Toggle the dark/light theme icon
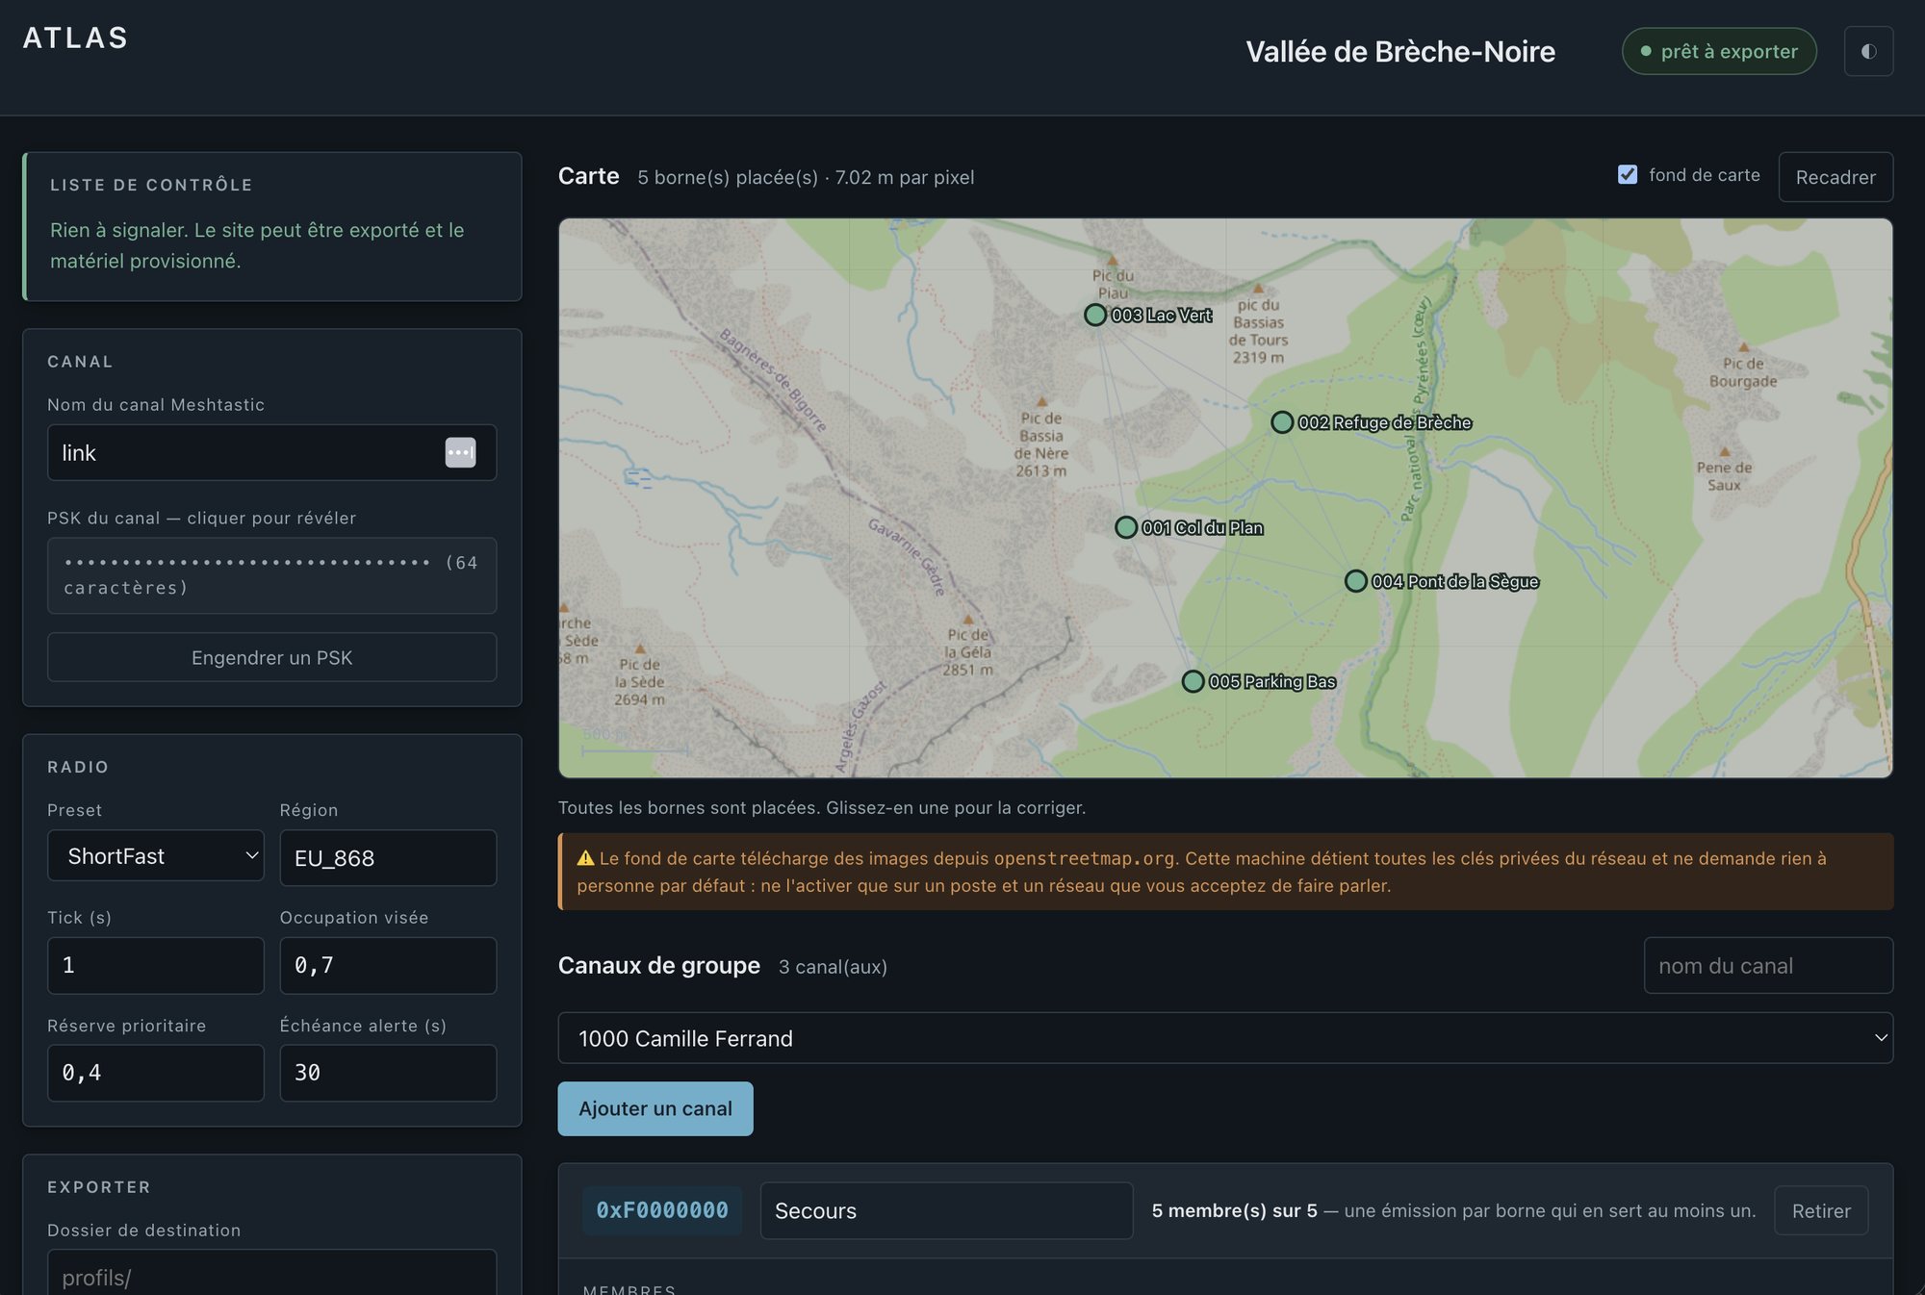Image resolution: width=1925 pixels, height=1295 pixels. point(1868,51)
